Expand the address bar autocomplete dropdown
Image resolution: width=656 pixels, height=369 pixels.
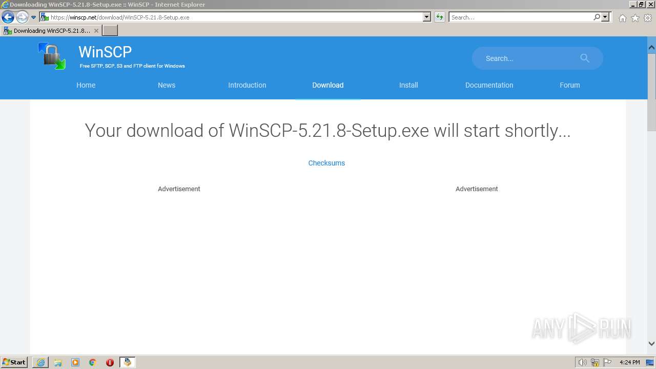pos(427,17)
